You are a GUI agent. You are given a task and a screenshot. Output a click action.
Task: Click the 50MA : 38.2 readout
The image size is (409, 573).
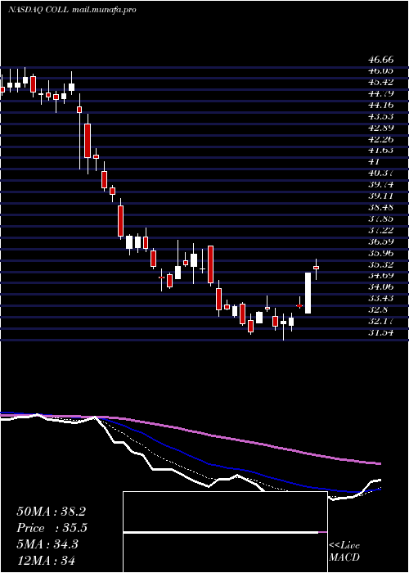coord(51,512)
